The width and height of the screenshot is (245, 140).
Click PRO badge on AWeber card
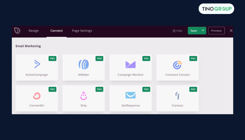pyautogui.click(x=99, y=58)
